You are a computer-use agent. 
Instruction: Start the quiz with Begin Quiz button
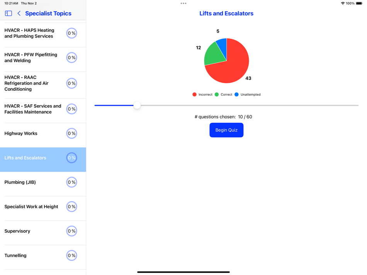226,130
